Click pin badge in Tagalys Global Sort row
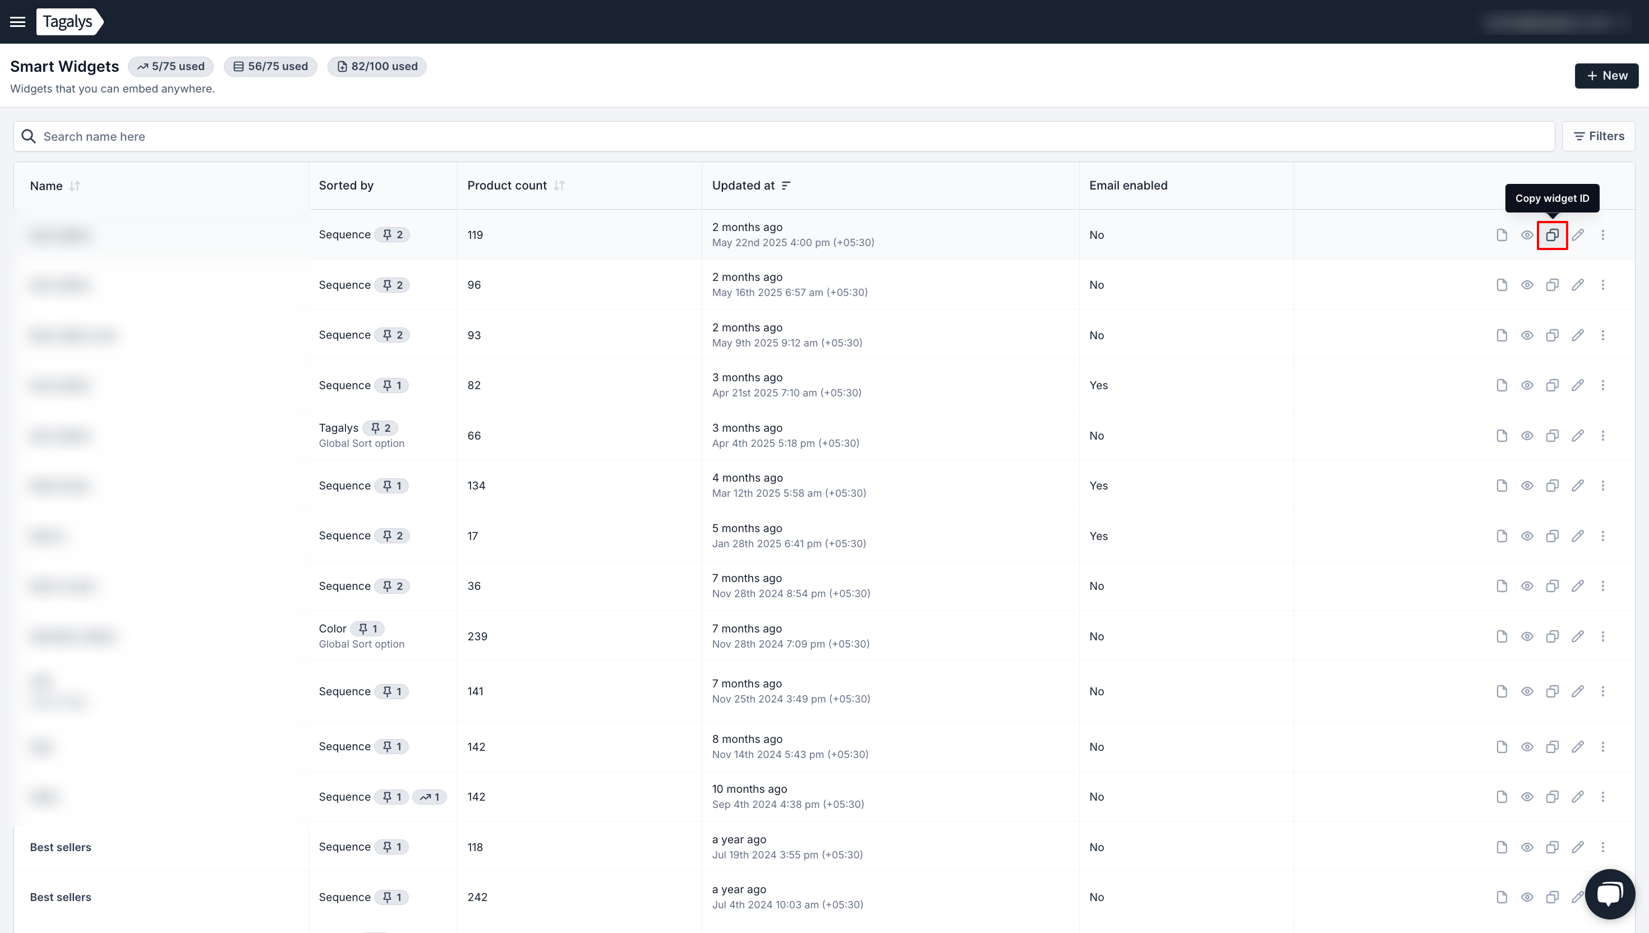Viewport: 1649px width, 933px height. pos(380,428)
